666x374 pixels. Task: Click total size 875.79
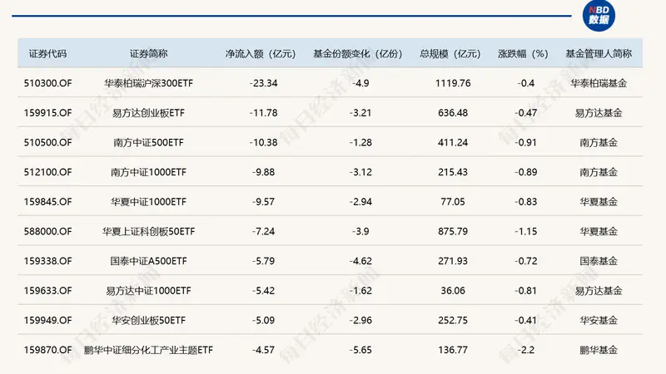point(453,232)
